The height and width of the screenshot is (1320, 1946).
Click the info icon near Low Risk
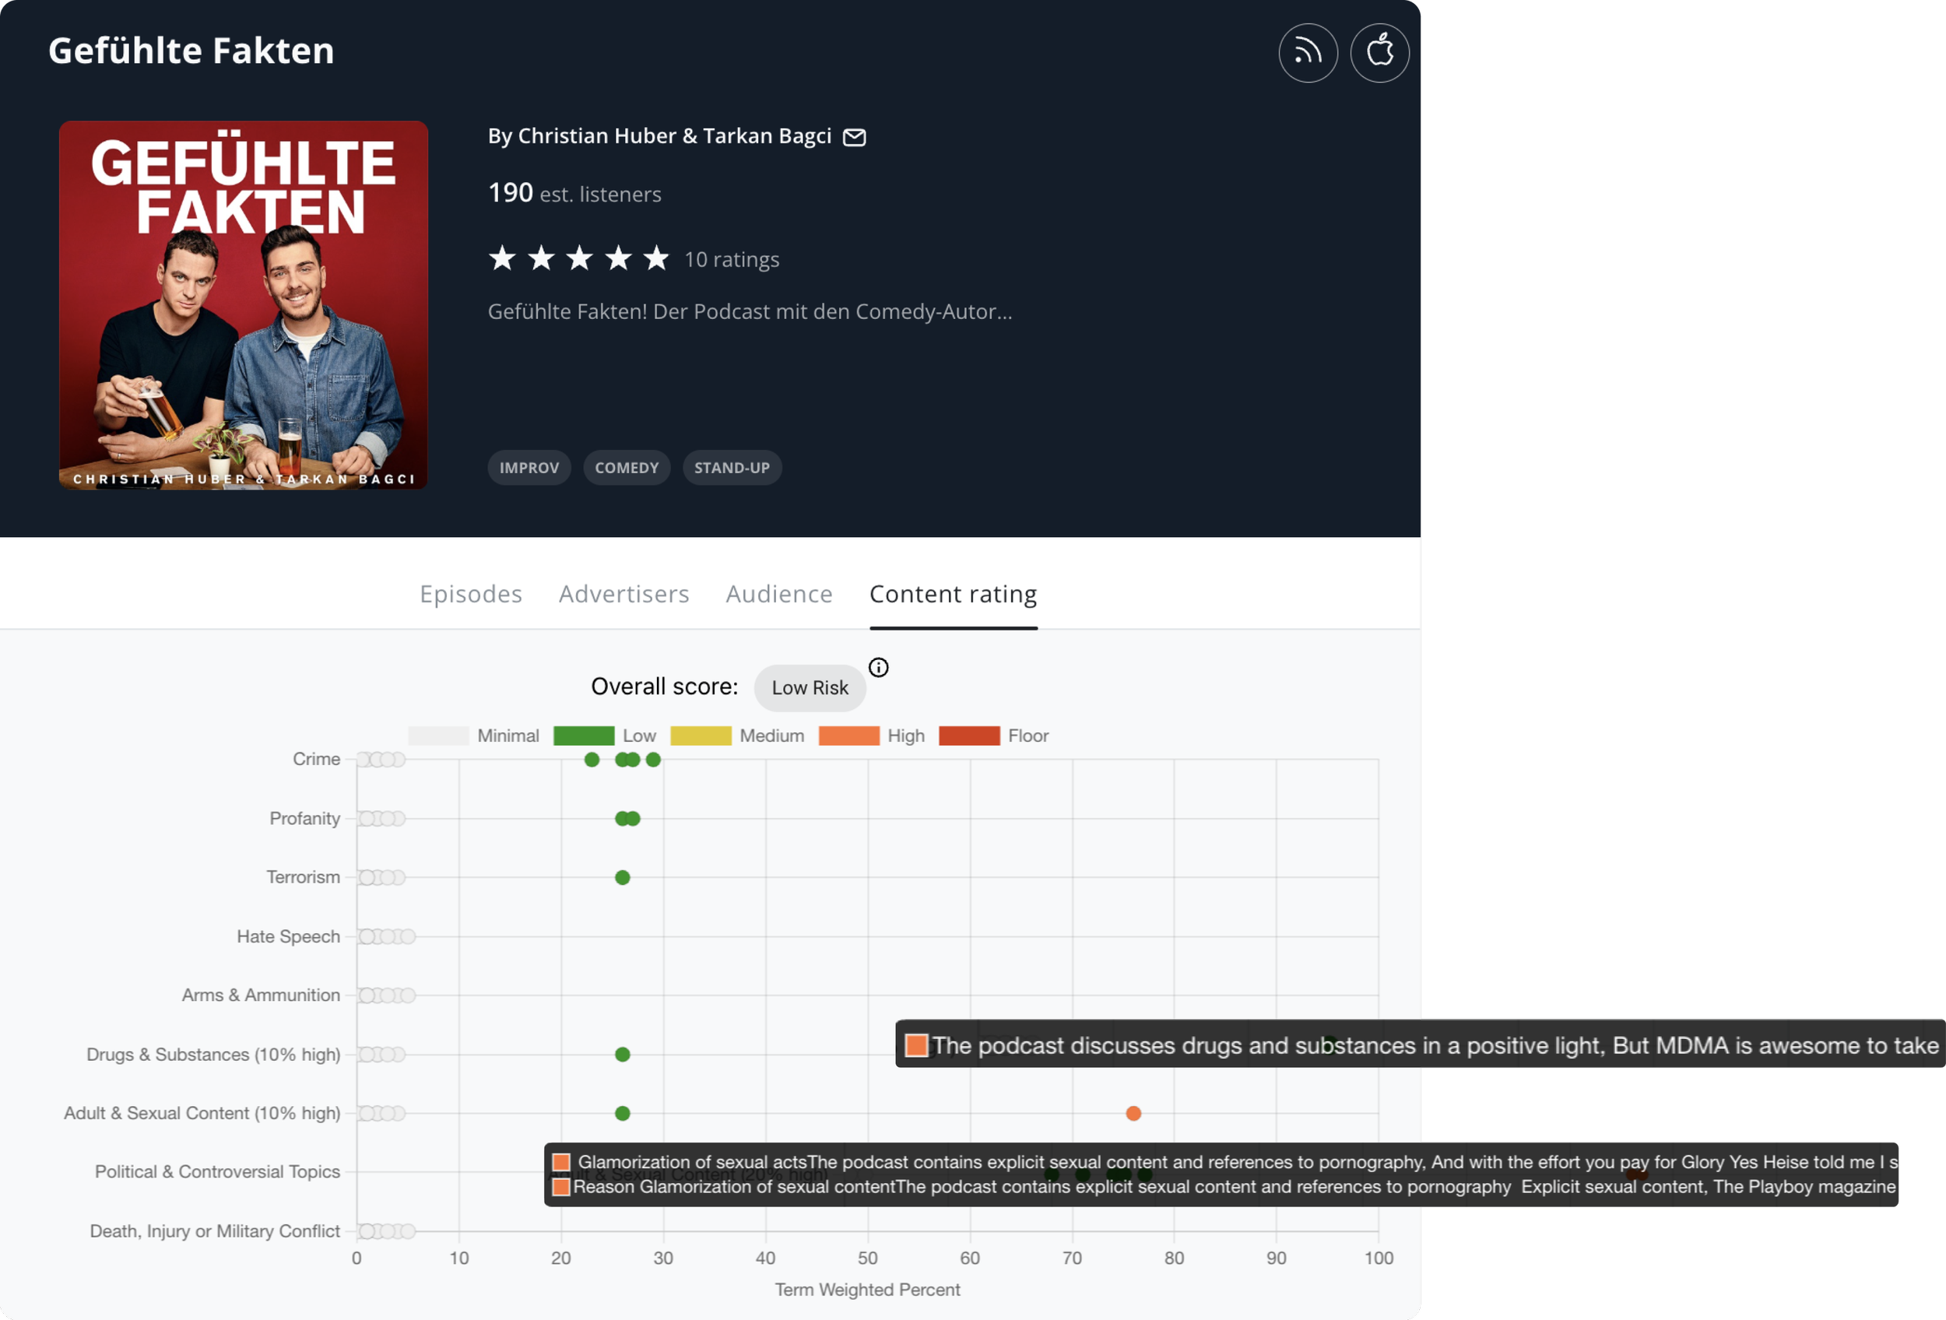(877, 667)
